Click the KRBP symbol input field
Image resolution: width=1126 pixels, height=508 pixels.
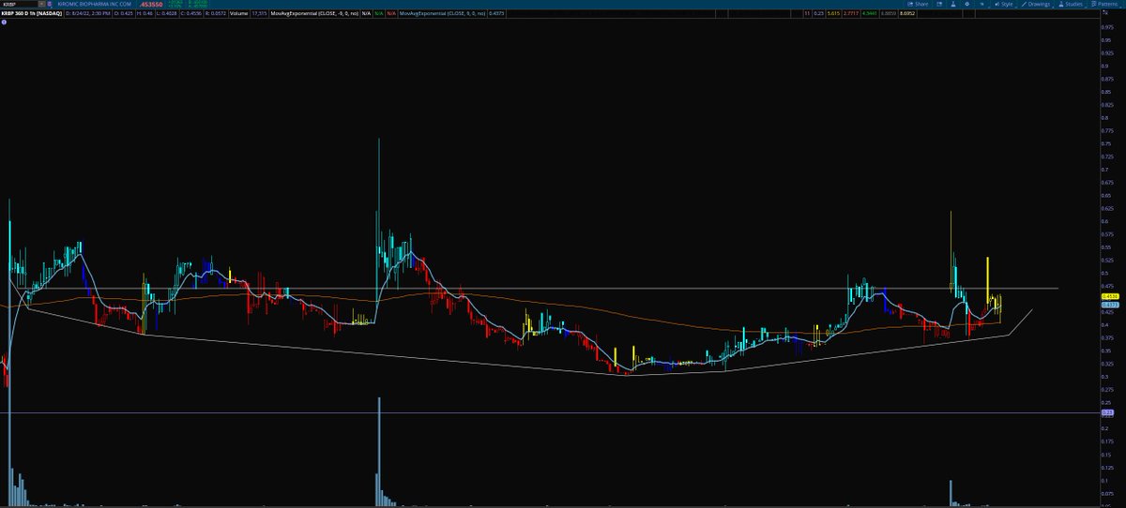20,4
